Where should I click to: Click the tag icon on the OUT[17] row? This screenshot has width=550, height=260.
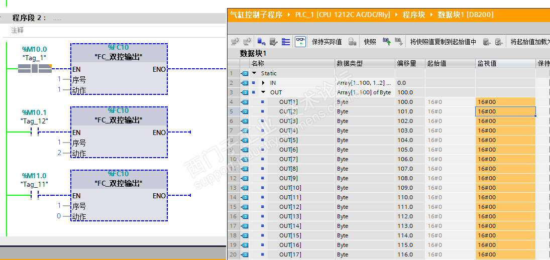245,254
